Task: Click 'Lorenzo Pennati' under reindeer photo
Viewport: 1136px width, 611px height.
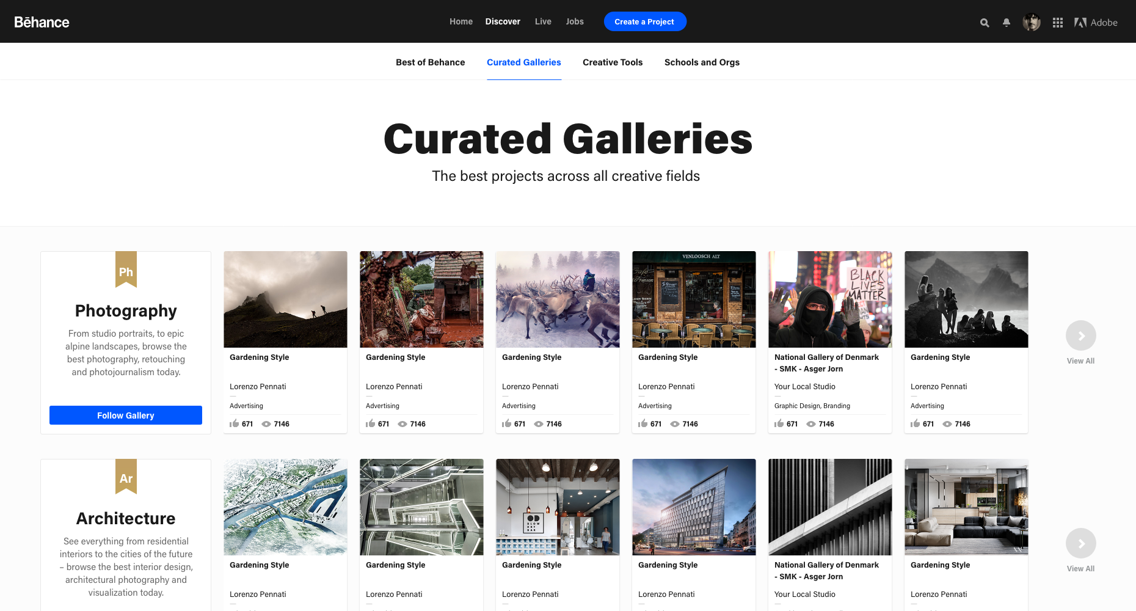Action: click(x=530, y=387)
